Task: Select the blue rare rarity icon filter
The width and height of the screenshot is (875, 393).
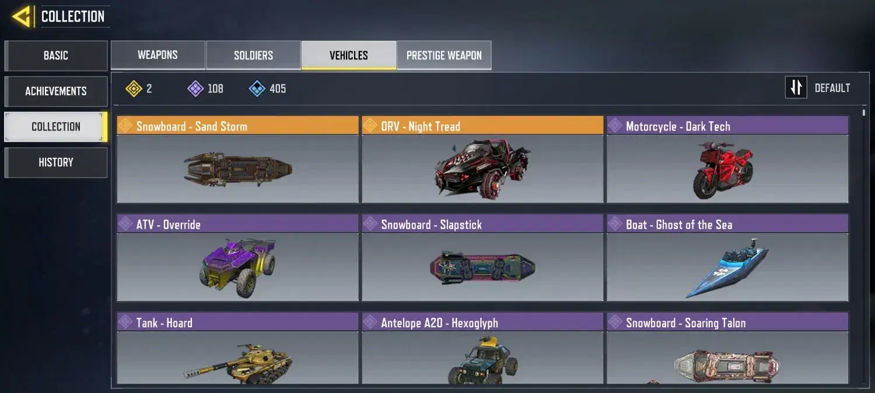Action: (257, 88)
